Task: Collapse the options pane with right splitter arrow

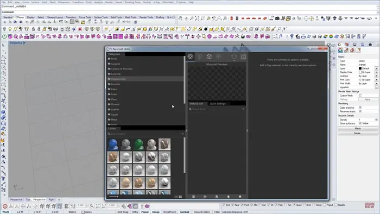Action: tap(247, 130)
